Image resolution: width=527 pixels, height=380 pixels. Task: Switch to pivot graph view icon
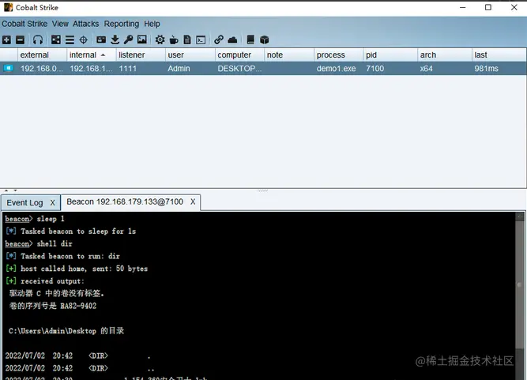[56, 40]
